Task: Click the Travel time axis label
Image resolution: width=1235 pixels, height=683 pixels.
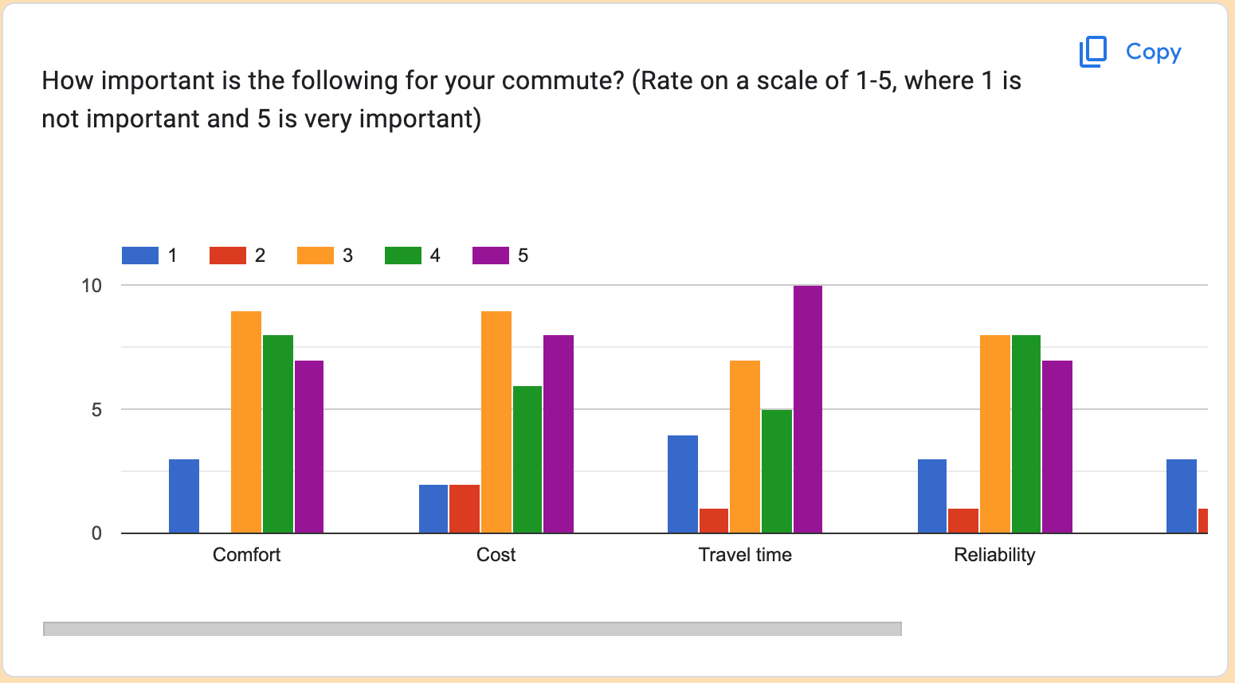Action: 745,555
